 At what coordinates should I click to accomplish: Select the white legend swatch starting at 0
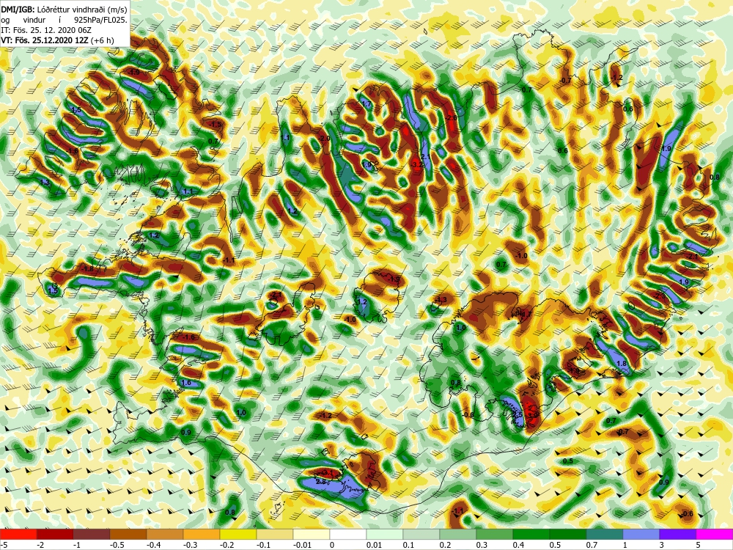point(347,534)
